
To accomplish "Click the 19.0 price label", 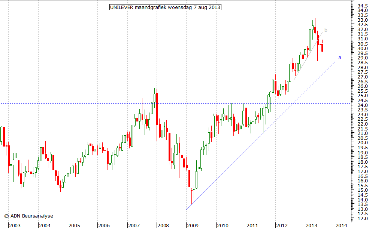I will [x=362, y=152].
